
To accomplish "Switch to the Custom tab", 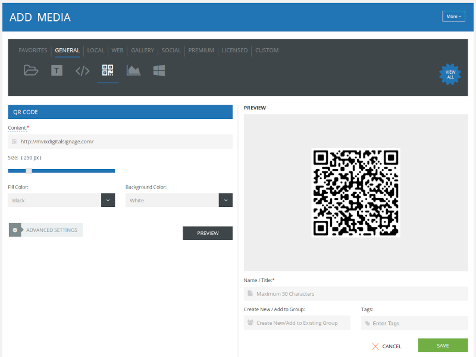I will [x=267, y=51].
